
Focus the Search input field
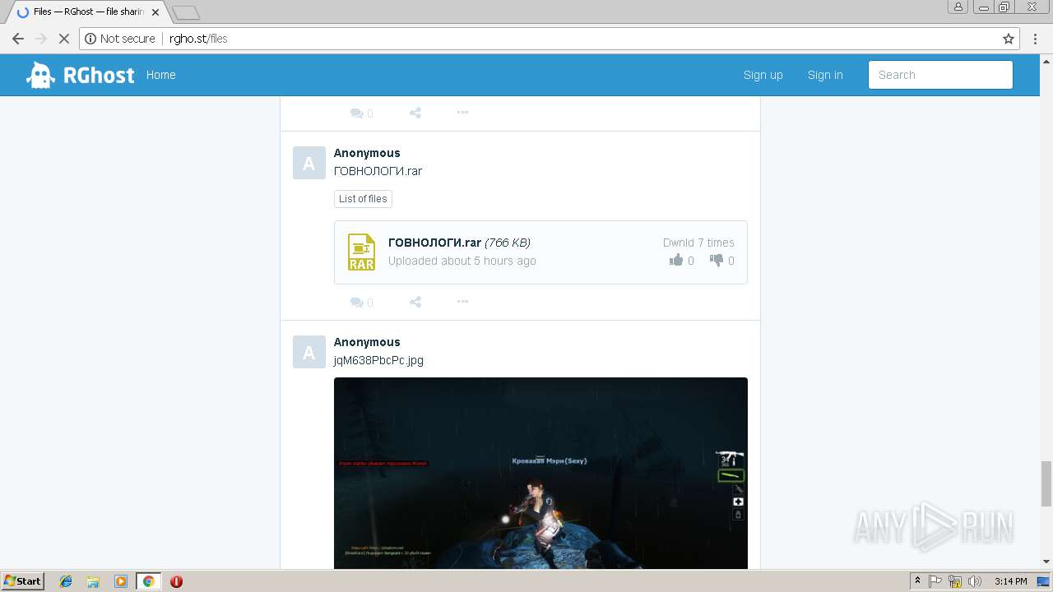click(x=940, y=75)
